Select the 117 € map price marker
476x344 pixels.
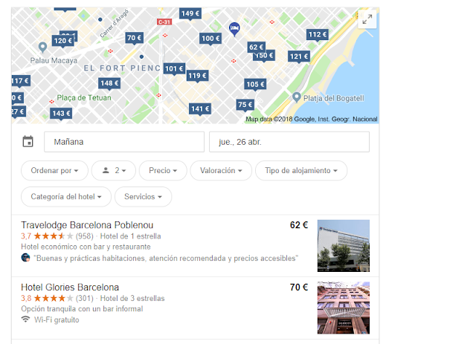pos(21,81)
